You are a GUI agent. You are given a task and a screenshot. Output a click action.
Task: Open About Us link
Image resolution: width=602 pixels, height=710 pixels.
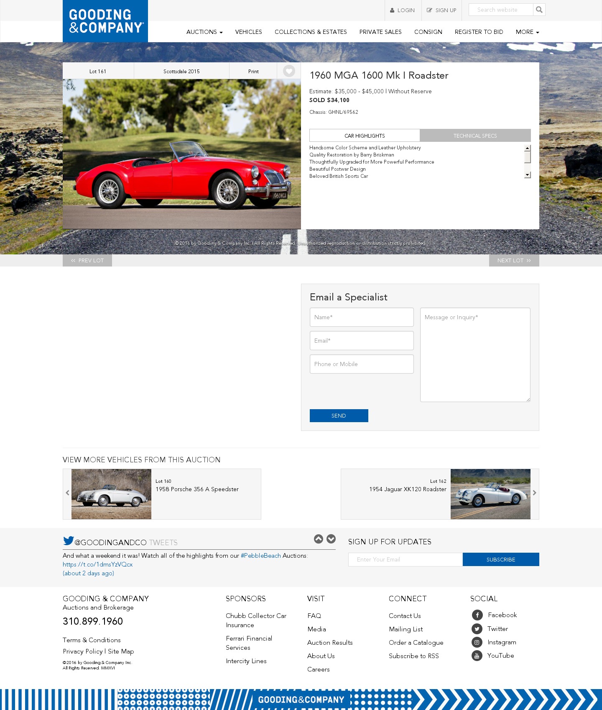pos(321,656)
